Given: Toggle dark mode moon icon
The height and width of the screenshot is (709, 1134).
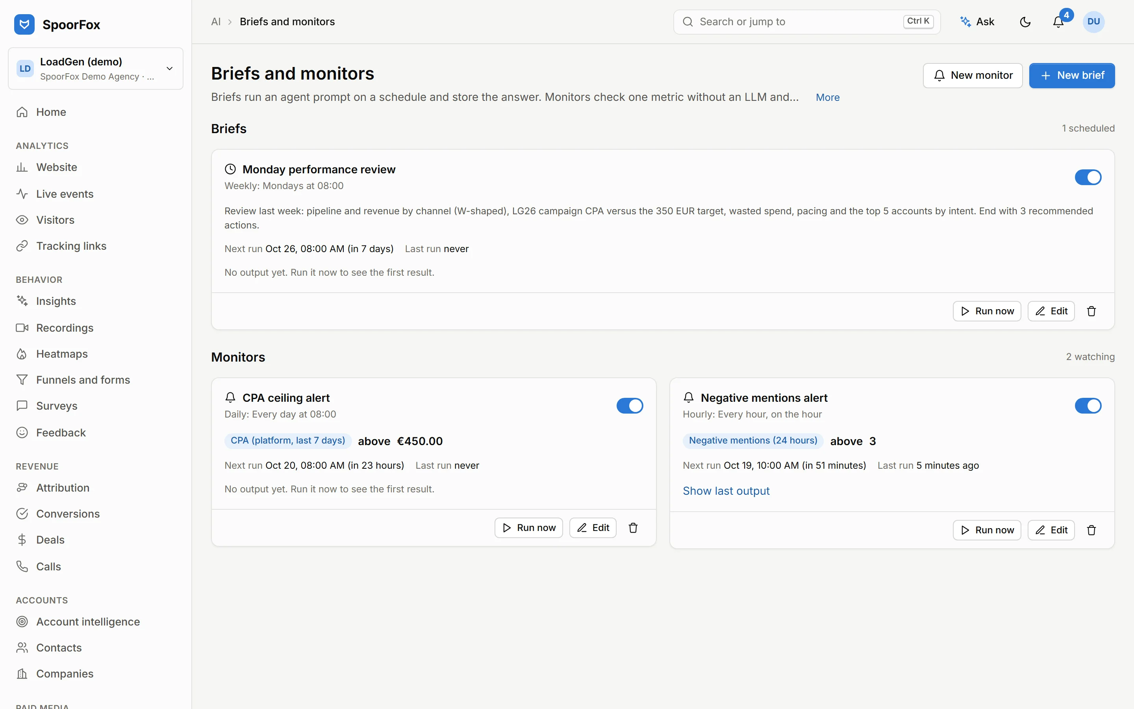Looking at the screenshot, I should (1025, 22).
